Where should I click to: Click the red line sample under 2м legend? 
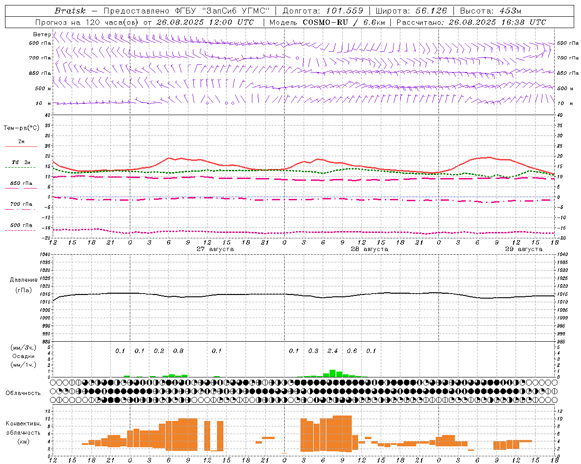pos(21,146)
